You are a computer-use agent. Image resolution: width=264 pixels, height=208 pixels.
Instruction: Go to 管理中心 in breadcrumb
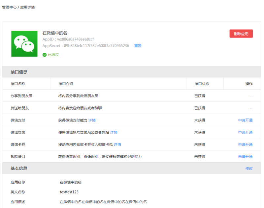point(9,7)
